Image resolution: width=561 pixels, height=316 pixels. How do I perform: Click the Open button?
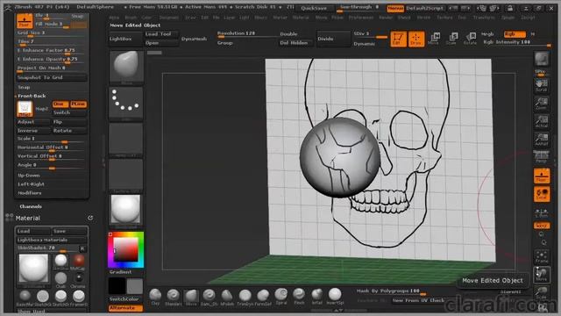(160, 43)
